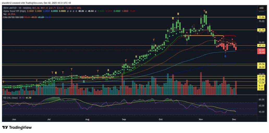Click the TradingView logo at bottom left
Image resolution: width=269 pixels, height=133 pixels.
[17, 128]
